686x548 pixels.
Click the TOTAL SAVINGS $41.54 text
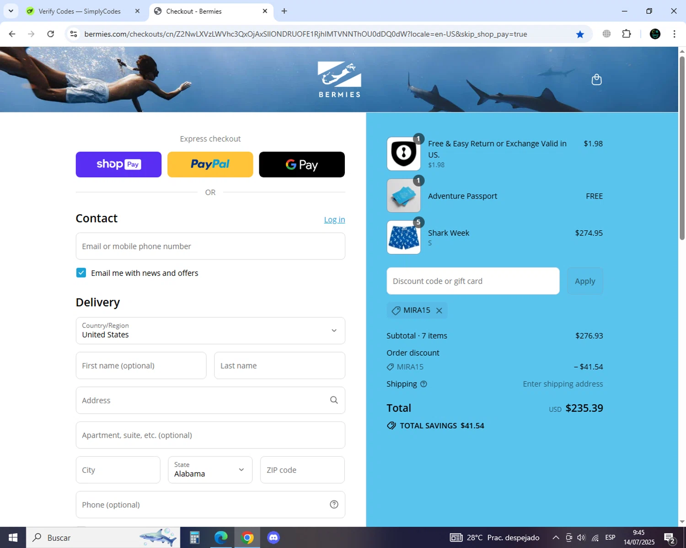tap(442, 426)
